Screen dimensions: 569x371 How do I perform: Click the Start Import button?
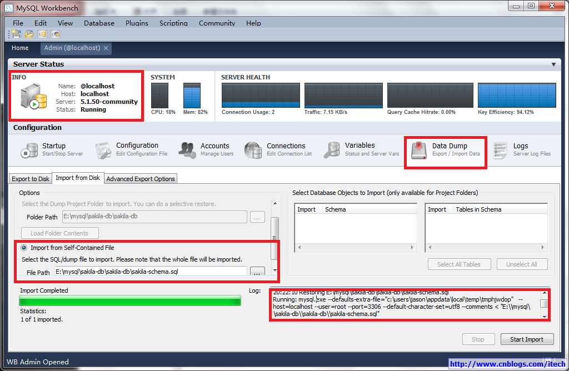pyautogui.click(x=527, y=339)
